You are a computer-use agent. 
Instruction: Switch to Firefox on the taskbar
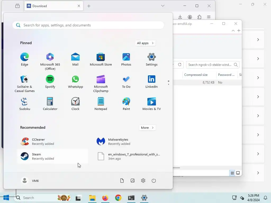click(105, 198)
